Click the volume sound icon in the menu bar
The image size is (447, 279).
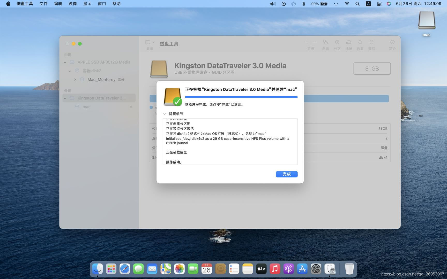click(273, 4)
